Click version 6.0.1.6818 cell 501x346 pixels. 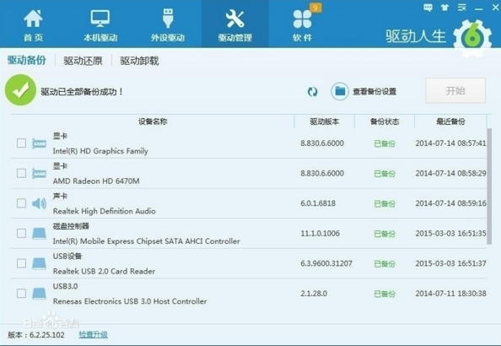pos(318,203)
